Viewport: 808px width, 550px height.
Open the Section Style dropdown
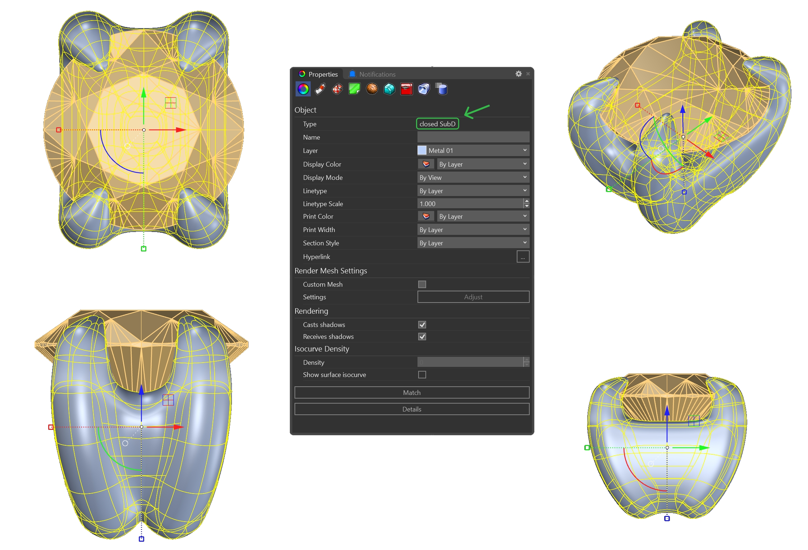[x=473, y=243]
